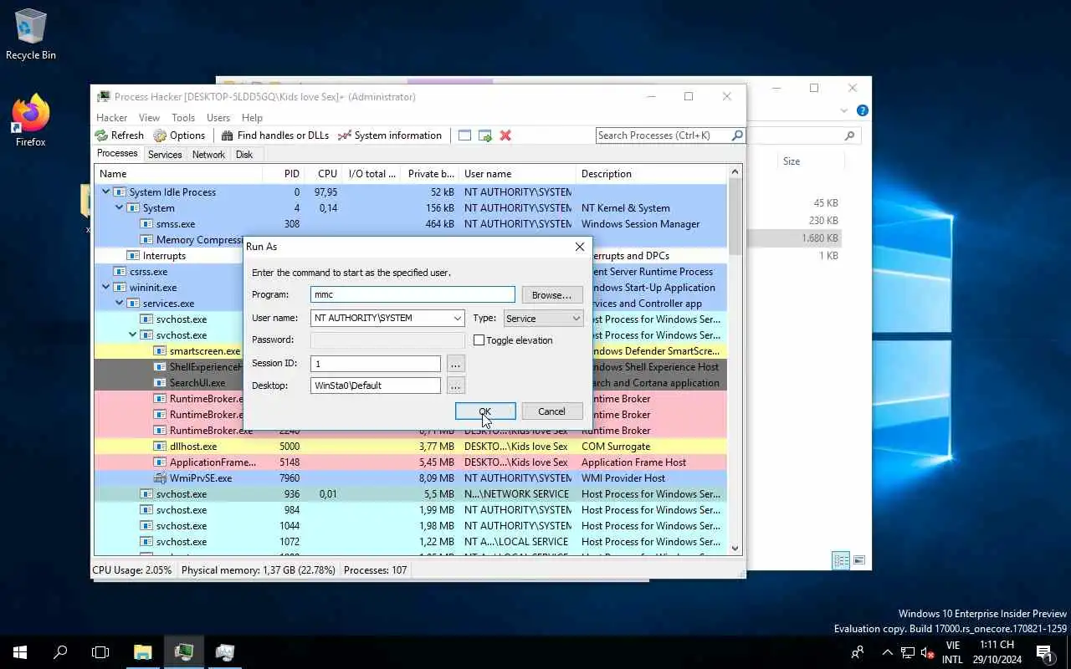
Task: Click the Windows Start button
Action: (x=20, y=652)
